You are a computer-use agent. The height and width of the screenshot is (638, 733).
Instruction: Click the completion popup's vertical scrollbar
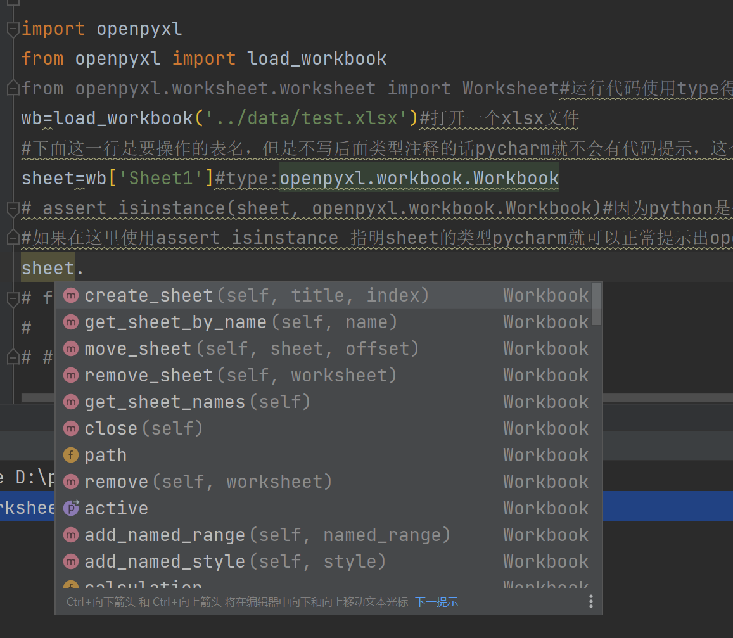tap(597, 304)
